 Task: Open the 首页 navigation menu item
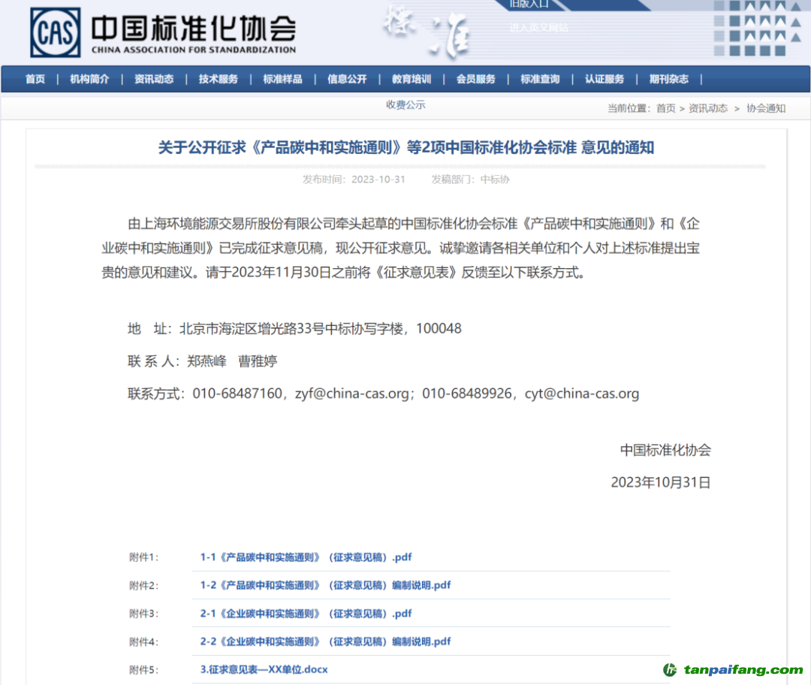point(35,80)
